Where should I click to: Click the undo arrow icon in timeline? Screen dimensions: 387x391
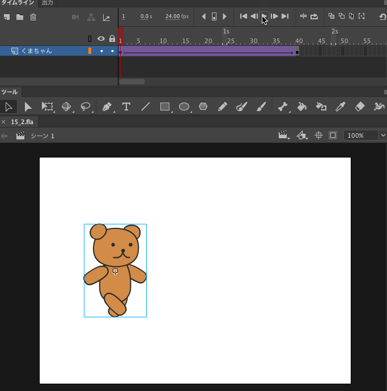[x=382, y=16]
